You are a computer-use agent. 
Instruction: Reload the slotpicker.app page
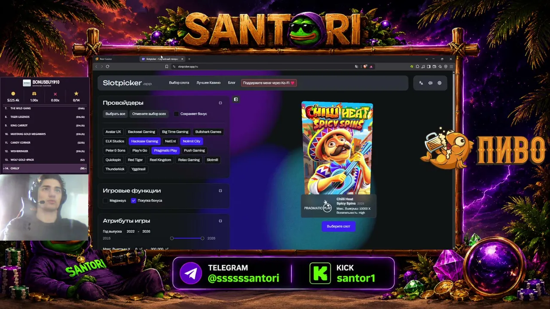point(107,67)
